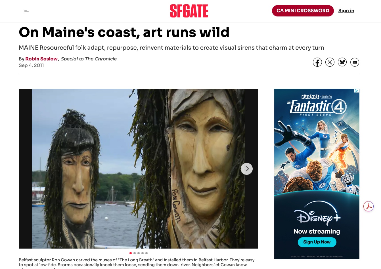Select third slideshow dot indicator
Image resolution: width=381 pixels, height=269 pixels.
coord(139,253)
